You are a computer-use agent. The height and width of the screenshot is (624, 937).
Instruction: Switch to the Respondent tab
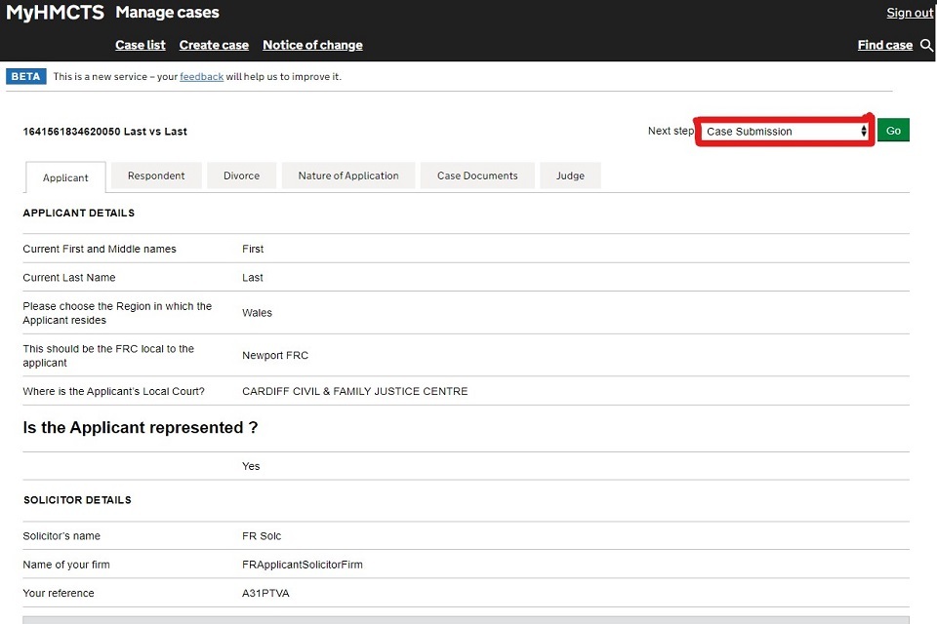pos(156,175)
